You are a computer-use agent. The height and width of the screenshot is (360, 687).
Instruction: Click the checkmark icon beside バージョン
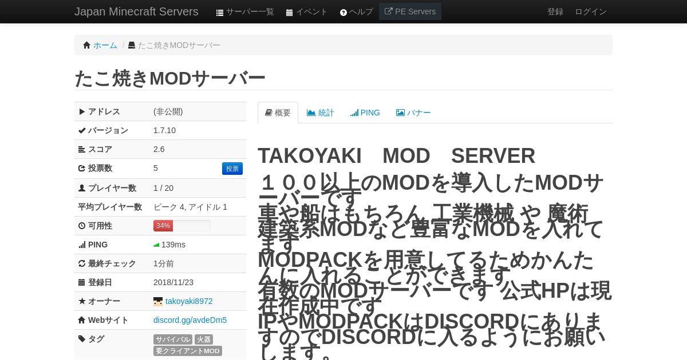click(82, 130)
